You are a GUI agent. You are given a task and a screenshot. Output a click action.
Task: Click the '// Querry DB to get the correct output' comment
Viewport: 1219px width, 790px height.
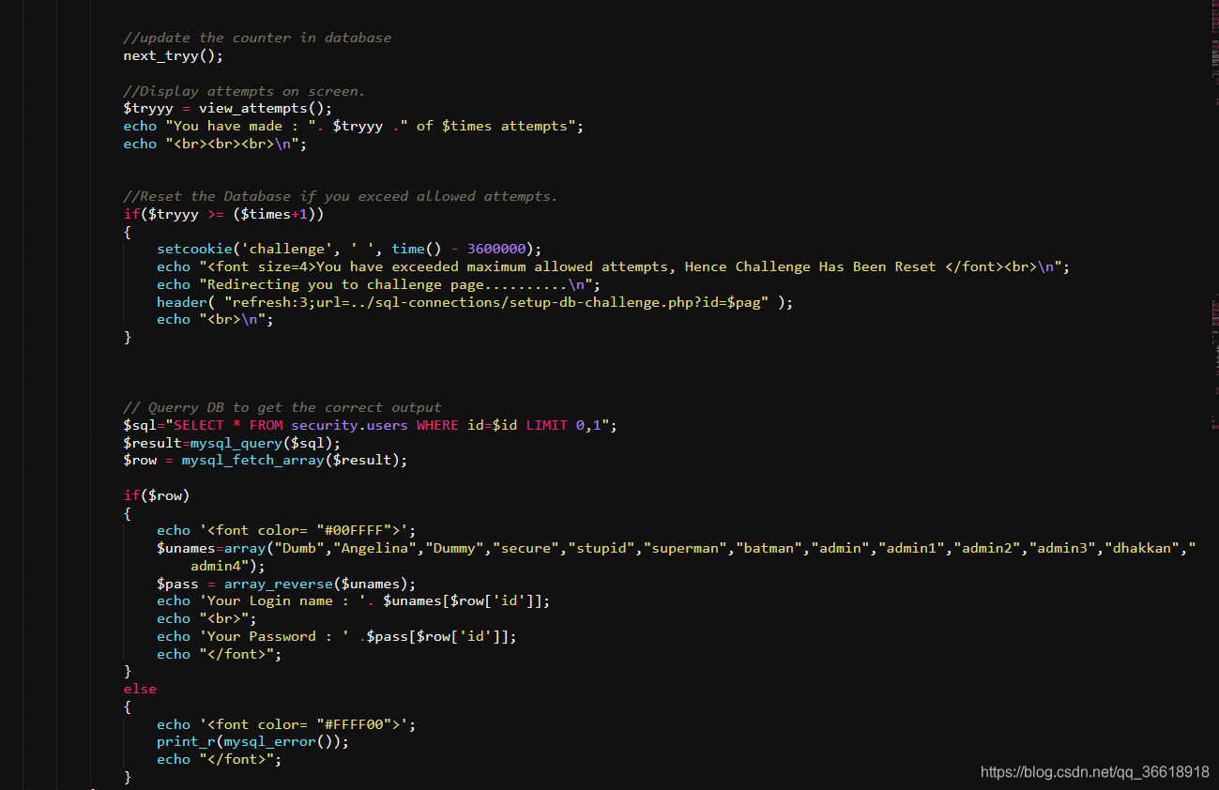[x=282, y=407]
